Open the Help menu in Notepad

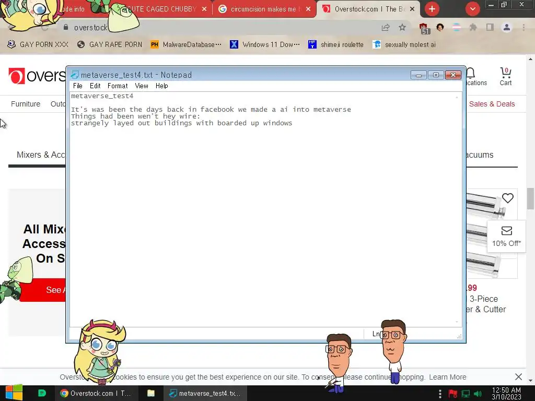pos(162,86)
